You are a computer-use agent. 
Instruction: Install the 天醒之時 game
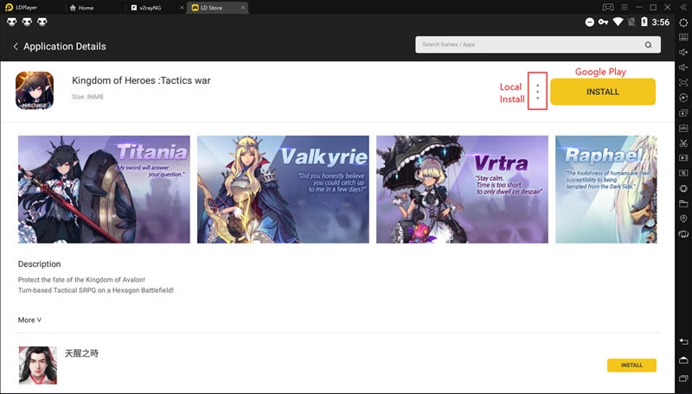[631, 365]
